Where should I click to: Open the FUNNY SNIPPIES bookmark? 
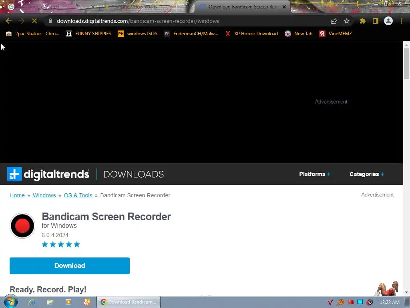tap(88, 34)
